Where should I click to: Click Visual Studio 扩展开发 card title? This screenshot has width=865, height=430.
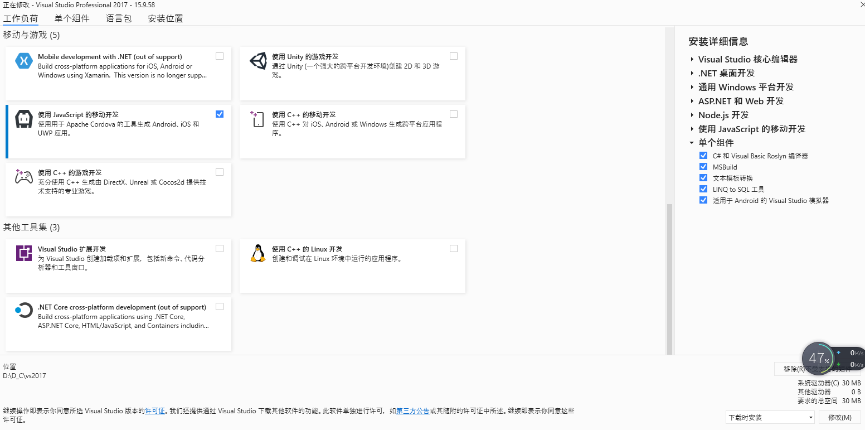[x=72, y=249]
